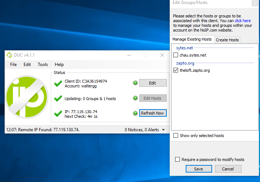Click green checkmark next to IP address
260x182 pixels.
58,114
